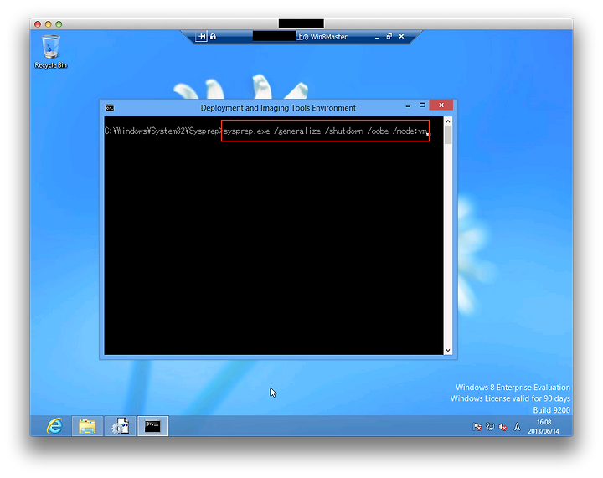Open File Explorer from the taskbar
603x478 pixels.
click(x=87, y=426)
